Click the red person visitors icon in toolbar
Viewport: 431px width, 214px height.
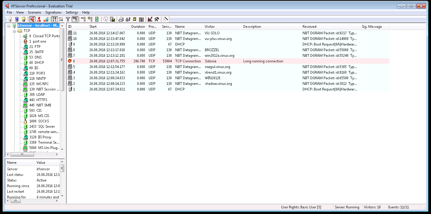point(39,19)
